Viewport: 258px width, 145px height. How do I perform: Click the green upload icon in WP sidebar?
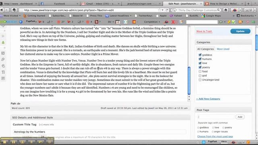(x=3, y=42)
